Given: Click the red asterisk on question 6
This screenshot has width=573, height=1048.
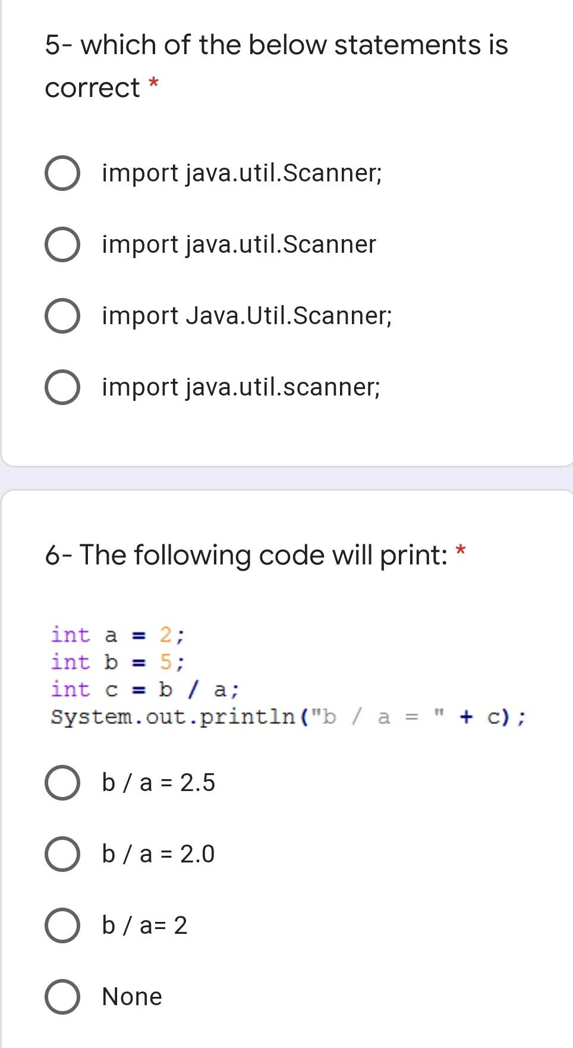Looking at the screenshot, I should coord(461,551).
